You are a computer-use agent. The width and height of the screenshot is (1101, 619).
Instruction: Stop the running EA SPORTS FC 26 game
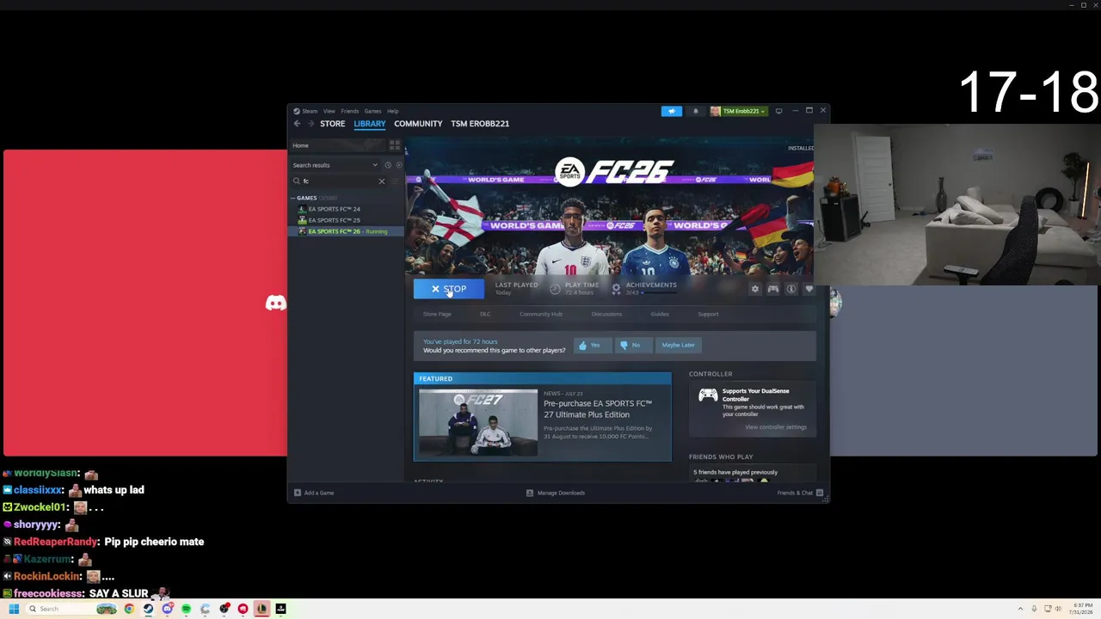tap(448, 289)
